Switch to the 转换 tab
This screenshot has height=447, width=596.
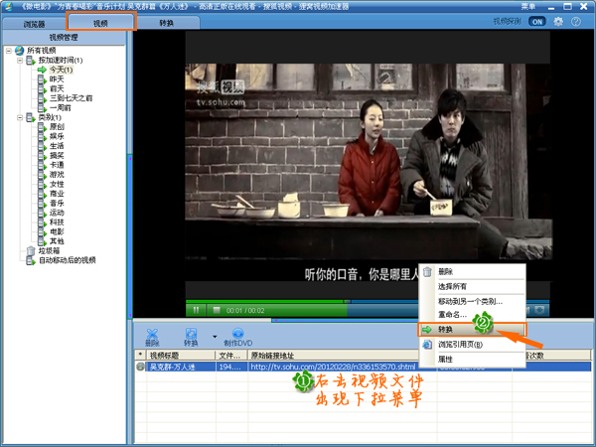coord(167,23)
